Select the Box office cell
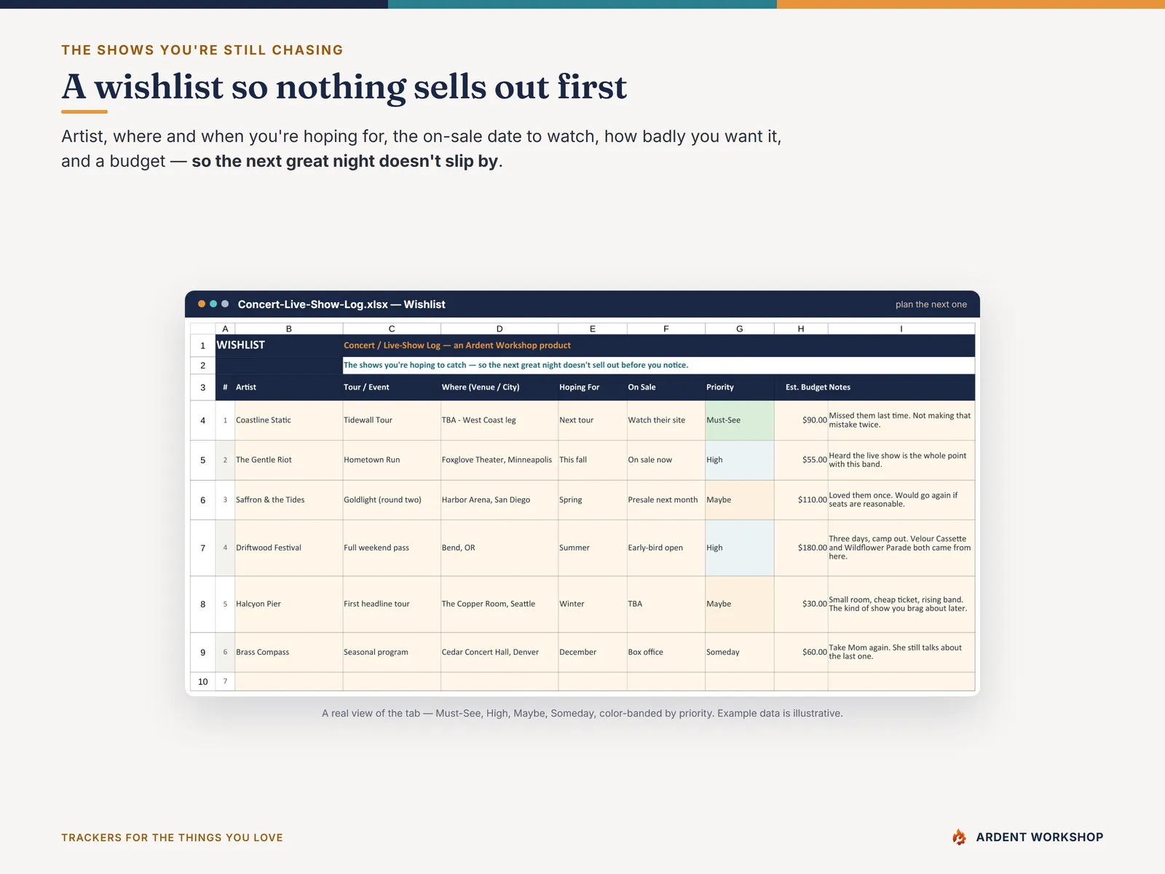The width and height of the screenshot is (1165, 874). 666,652
